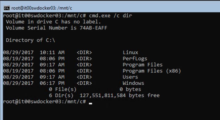
Task: Select the Users directory name
Action: click(130, 77)
